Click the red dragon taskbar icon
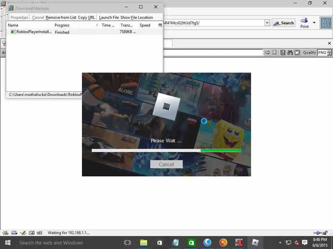This screenshot has width=333, height=249. pyautogui.click(x=239, y=243)
